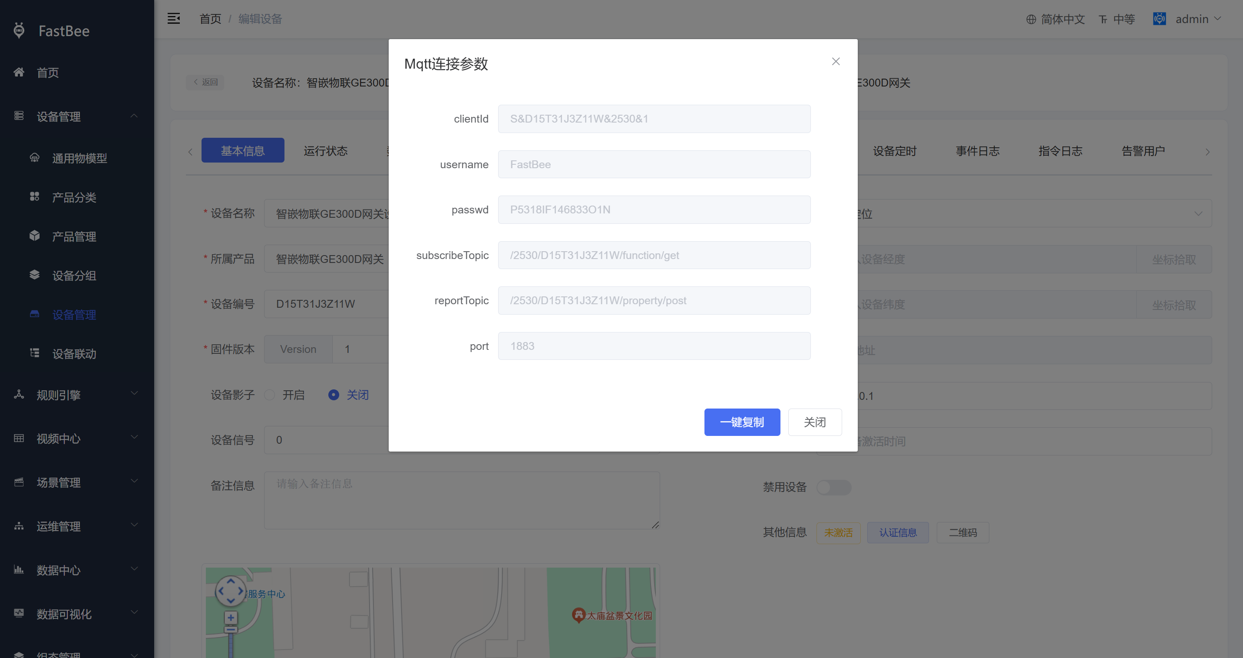Click the 设备管理 top-level menu icon
This screenshot has height=658, width=1243.
19,116
